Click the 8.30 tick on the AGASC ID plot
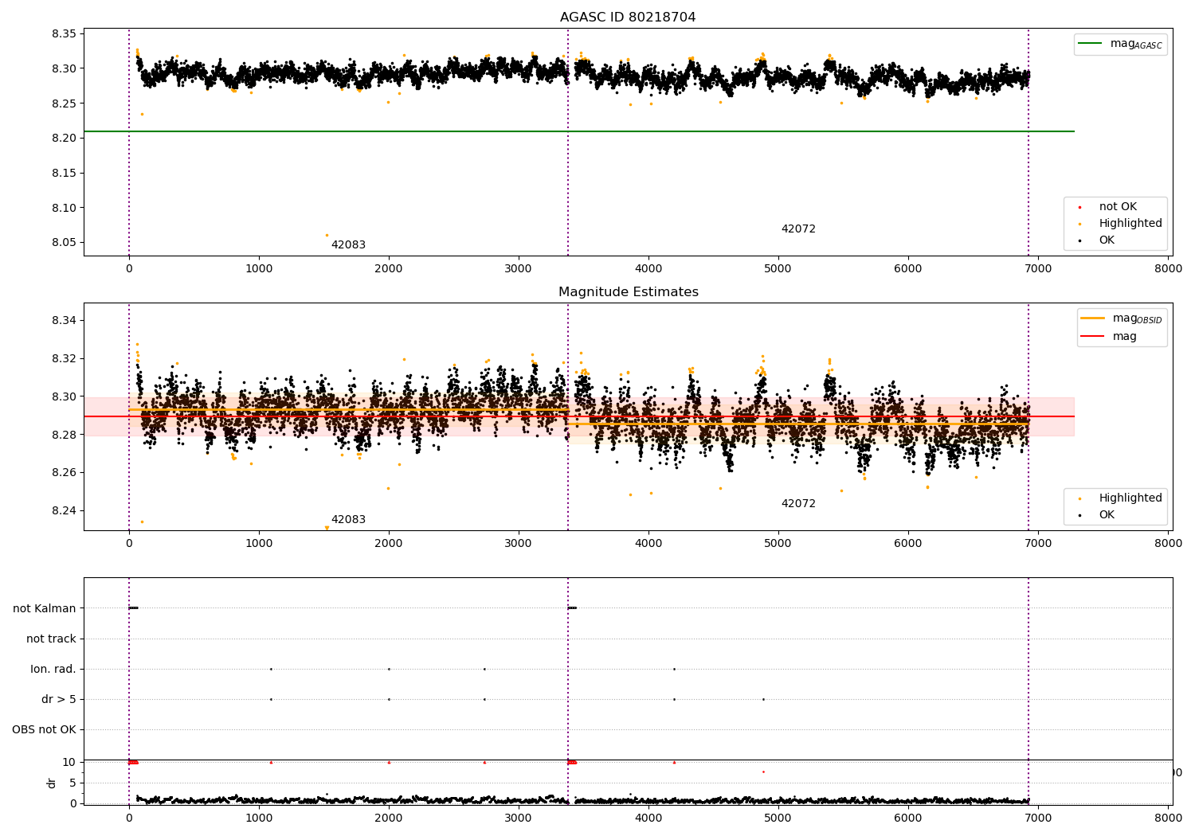Viewport: 1195px width, 836px height. point(65,68)
